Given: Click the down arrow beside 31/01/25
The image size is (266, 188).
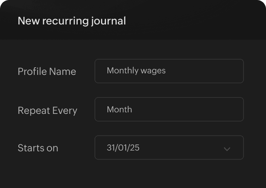Looking at the screenshot, I should pyautogui.click(x=227, y=149).
